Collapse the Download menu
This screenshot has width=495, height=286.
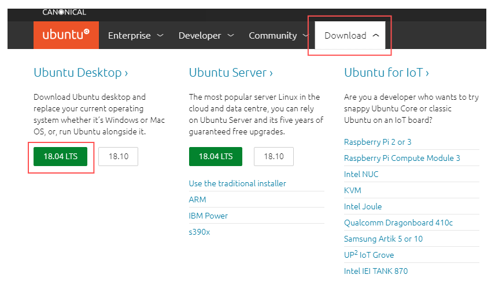(x=352, y=36)
